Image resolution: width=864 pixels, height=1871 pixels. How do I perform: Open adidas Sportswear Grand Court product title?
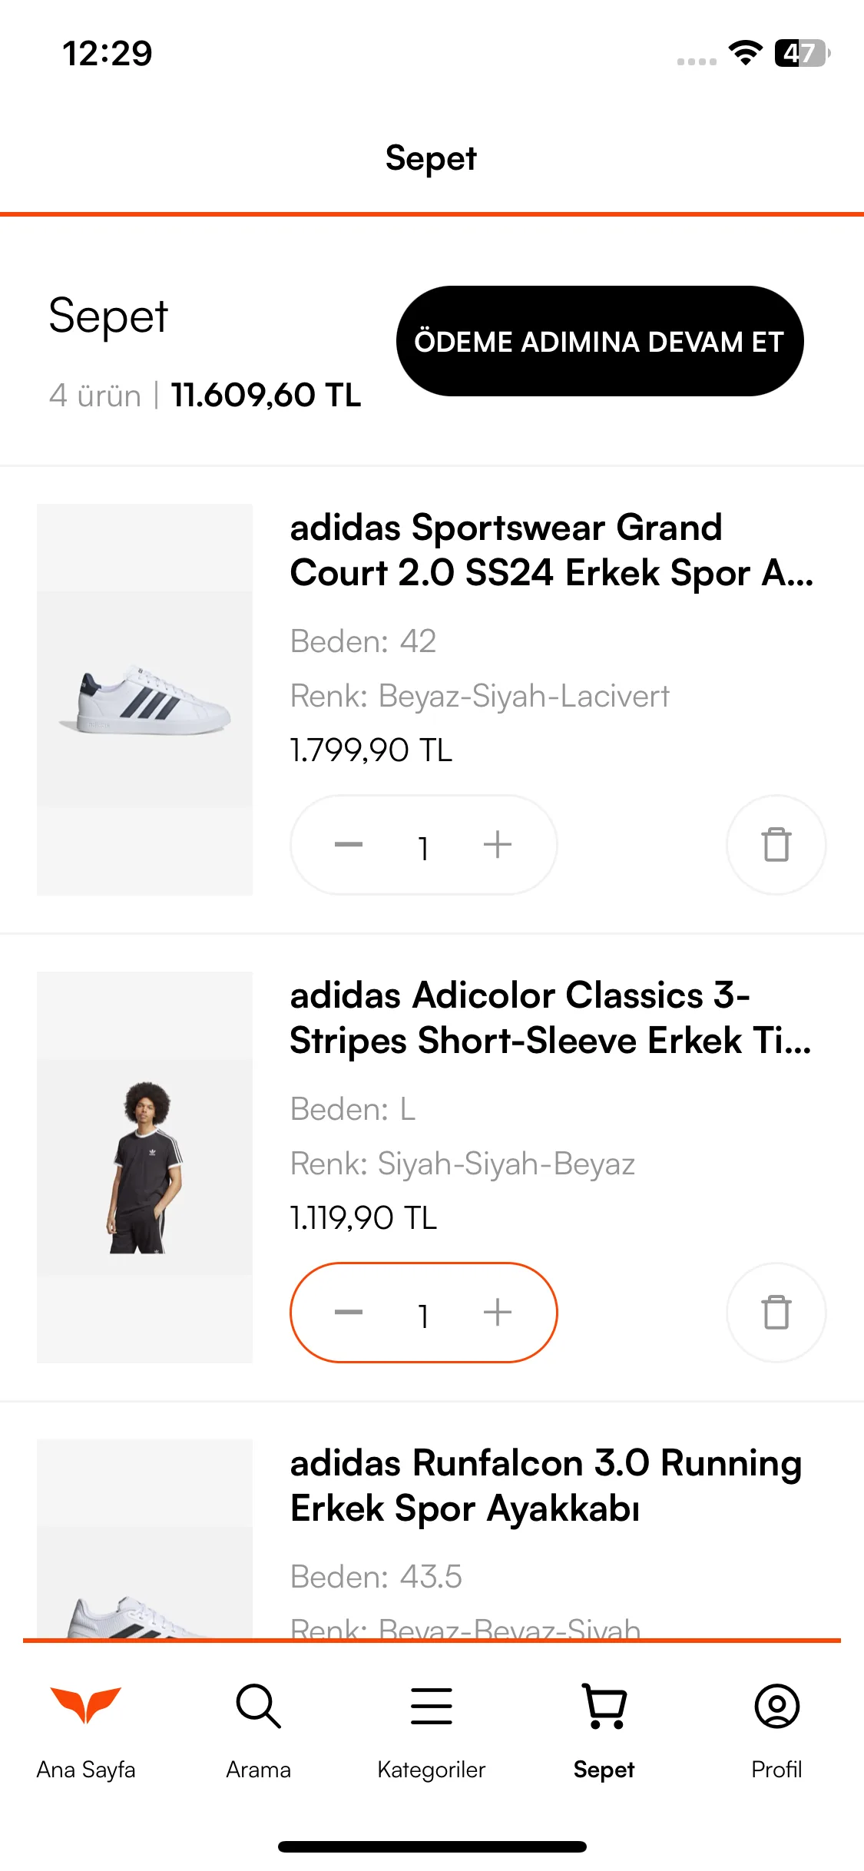coord(551,550)
